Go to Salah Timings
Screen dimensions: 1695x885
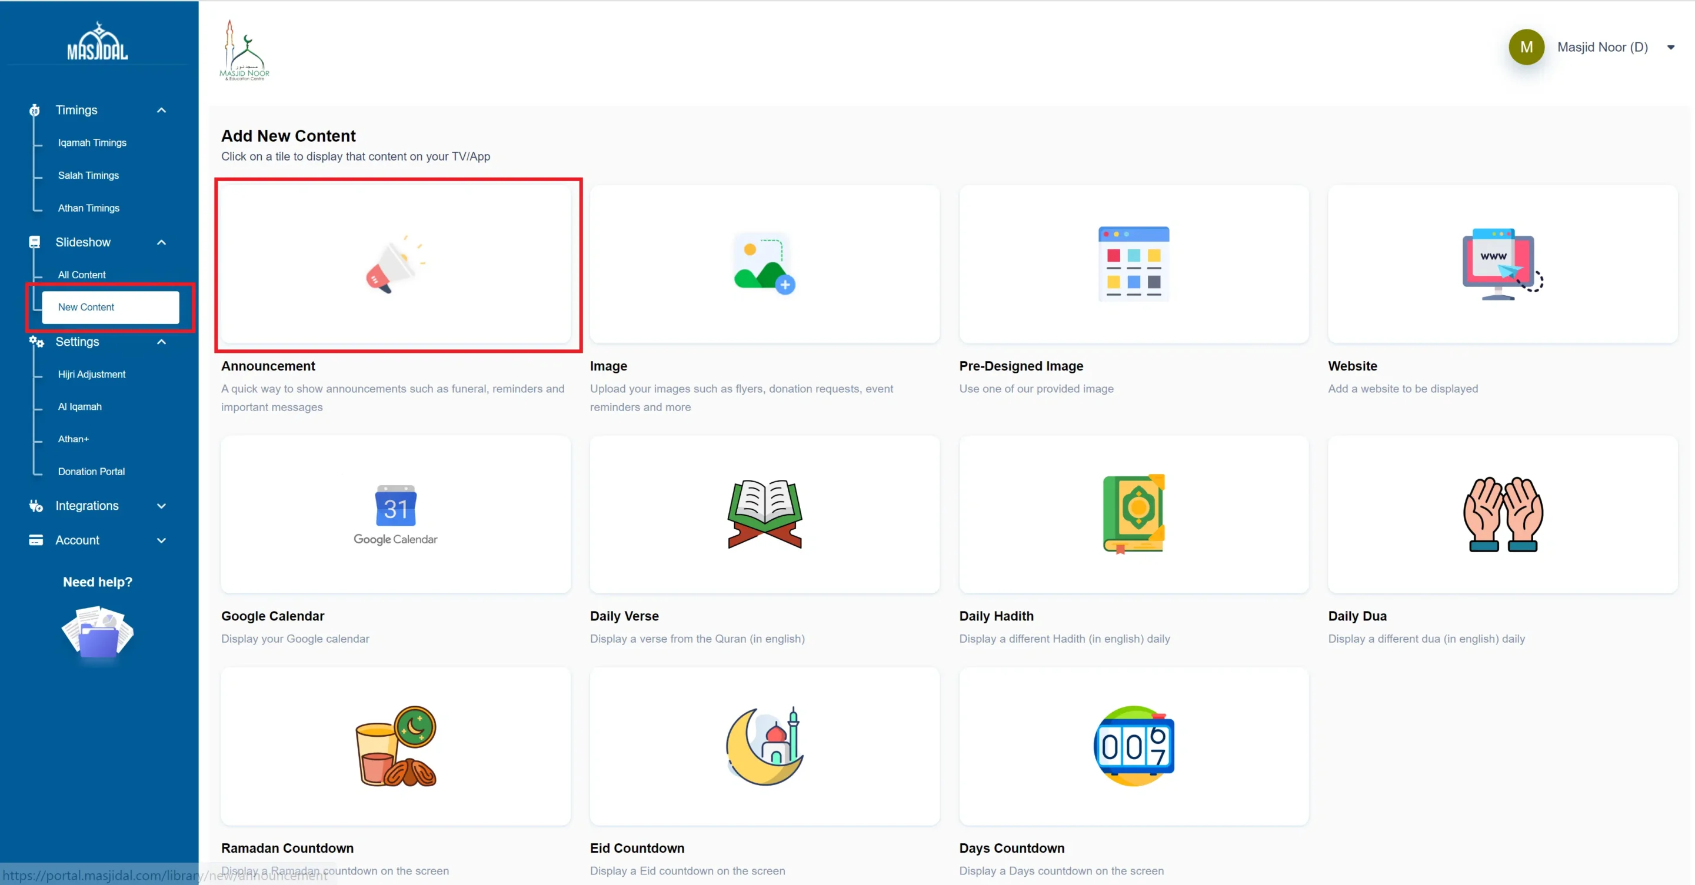88,176
